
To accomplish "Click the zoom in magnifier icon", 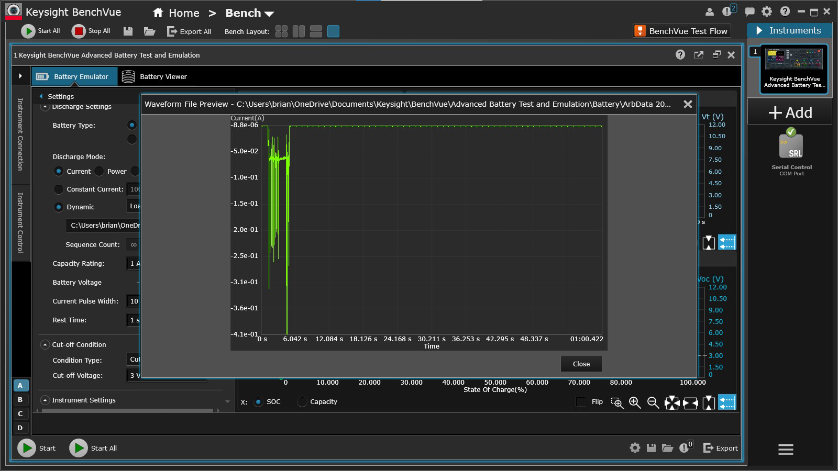I will coord(635,402).
